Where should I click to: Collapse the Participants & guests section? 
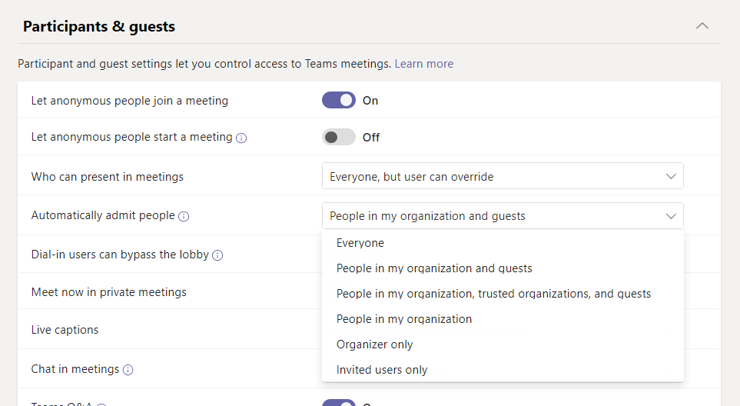702,26
